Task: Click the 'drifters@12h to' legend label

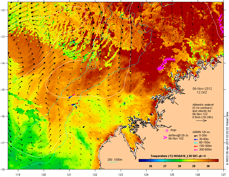Action: 178,135
